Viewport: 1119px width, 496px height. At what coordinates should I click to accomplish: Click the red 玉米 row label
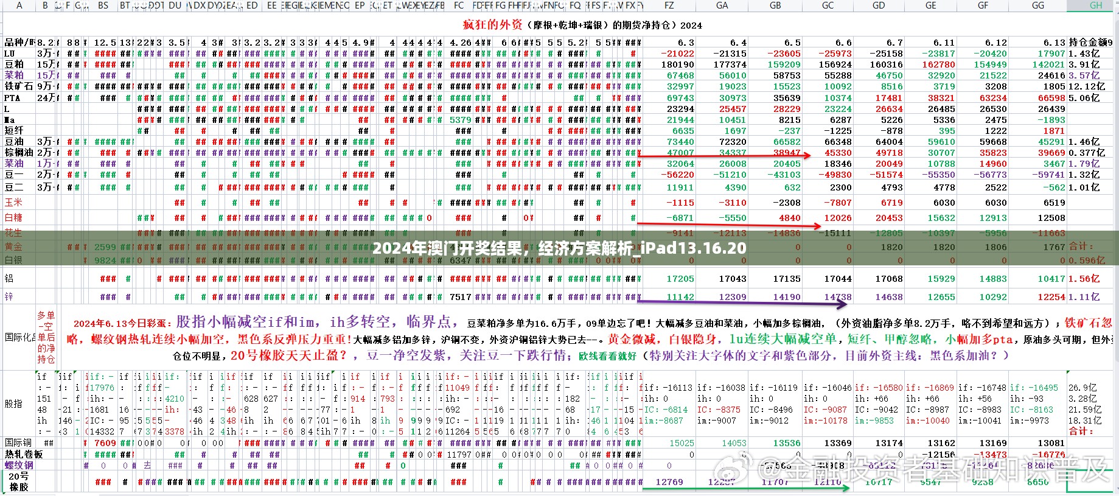pos(14,203)
